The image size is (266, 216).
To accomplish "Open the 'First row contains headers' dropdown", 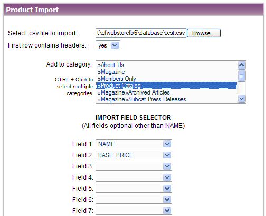I will click(x=108, y=45).
